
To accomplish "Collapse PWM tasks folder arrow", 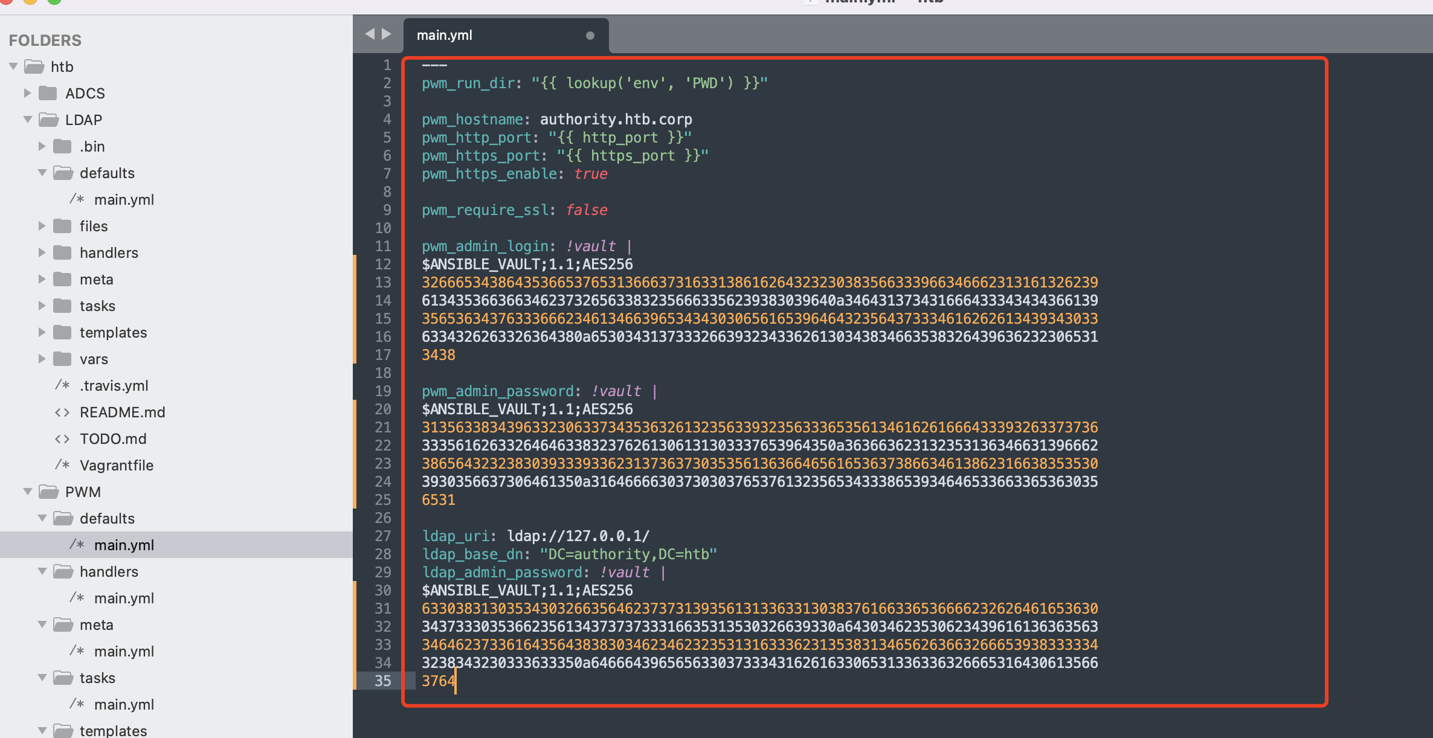I will 42,678.
